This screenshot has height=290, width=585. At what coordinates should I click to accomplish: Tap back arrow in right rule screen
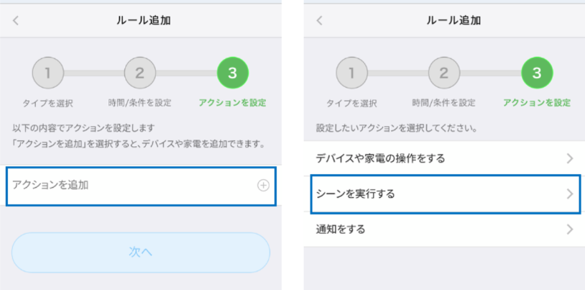tap(320, 20)
